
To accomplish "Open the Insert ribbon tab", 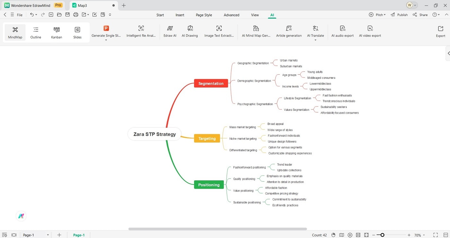I will (x=180, y=15).
